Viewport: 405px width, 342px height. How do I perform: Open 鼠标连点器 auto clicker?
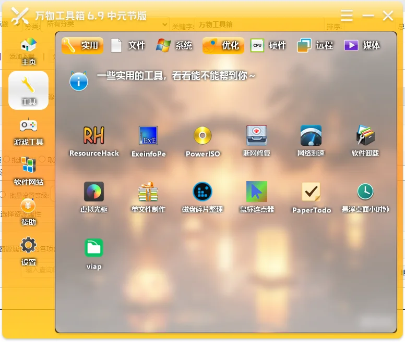[257, 197]
